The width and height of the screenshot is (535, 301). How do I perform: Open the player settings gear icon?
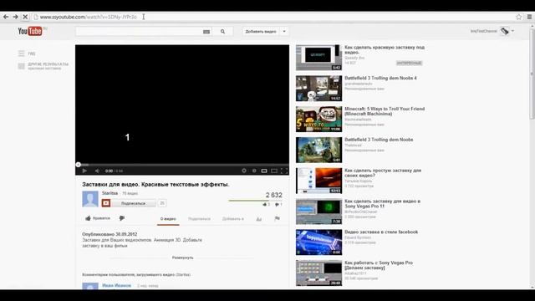click(x=254, y=171)
